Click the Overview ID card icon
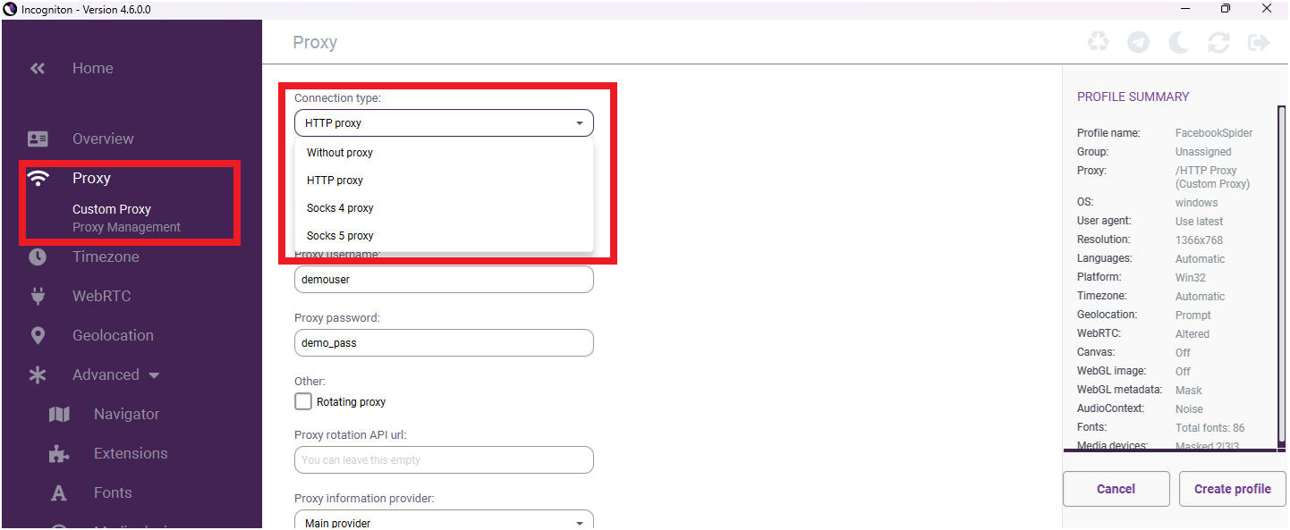 [38, 139]
